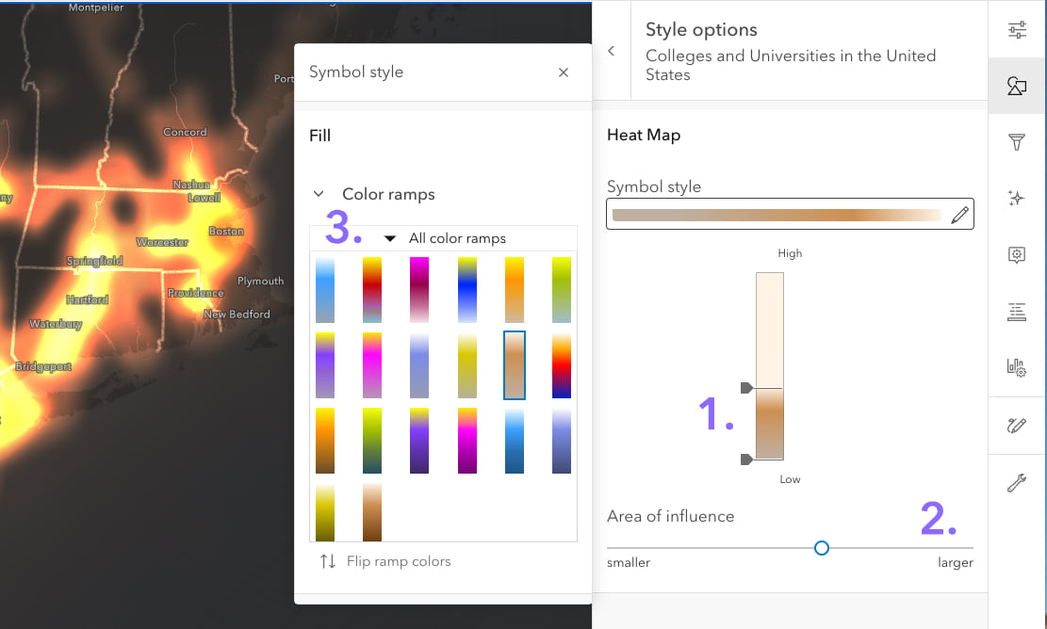The image size is (1047, 629).
Task: Open the wrench Map tools icon
Action: click(x=1017, y=484)
